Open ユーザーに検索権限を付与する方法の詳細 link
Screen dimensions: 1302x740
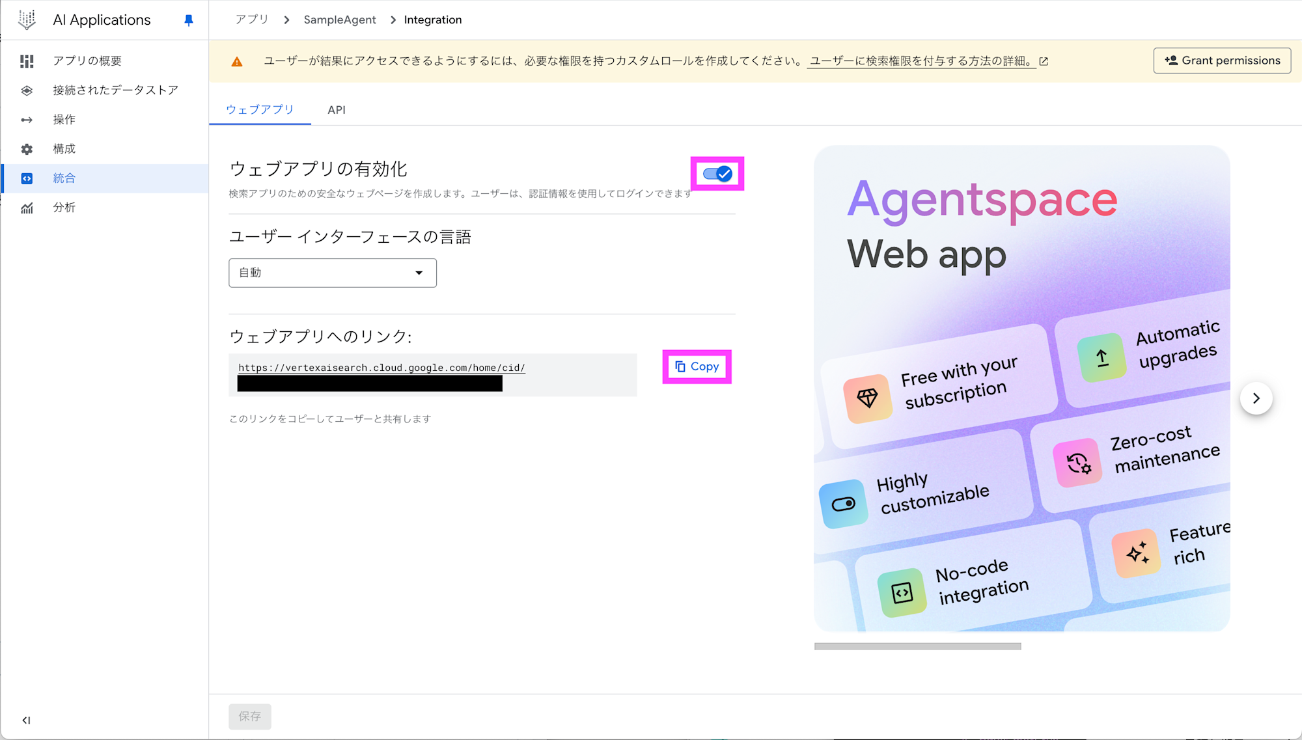tap(921, 61)
